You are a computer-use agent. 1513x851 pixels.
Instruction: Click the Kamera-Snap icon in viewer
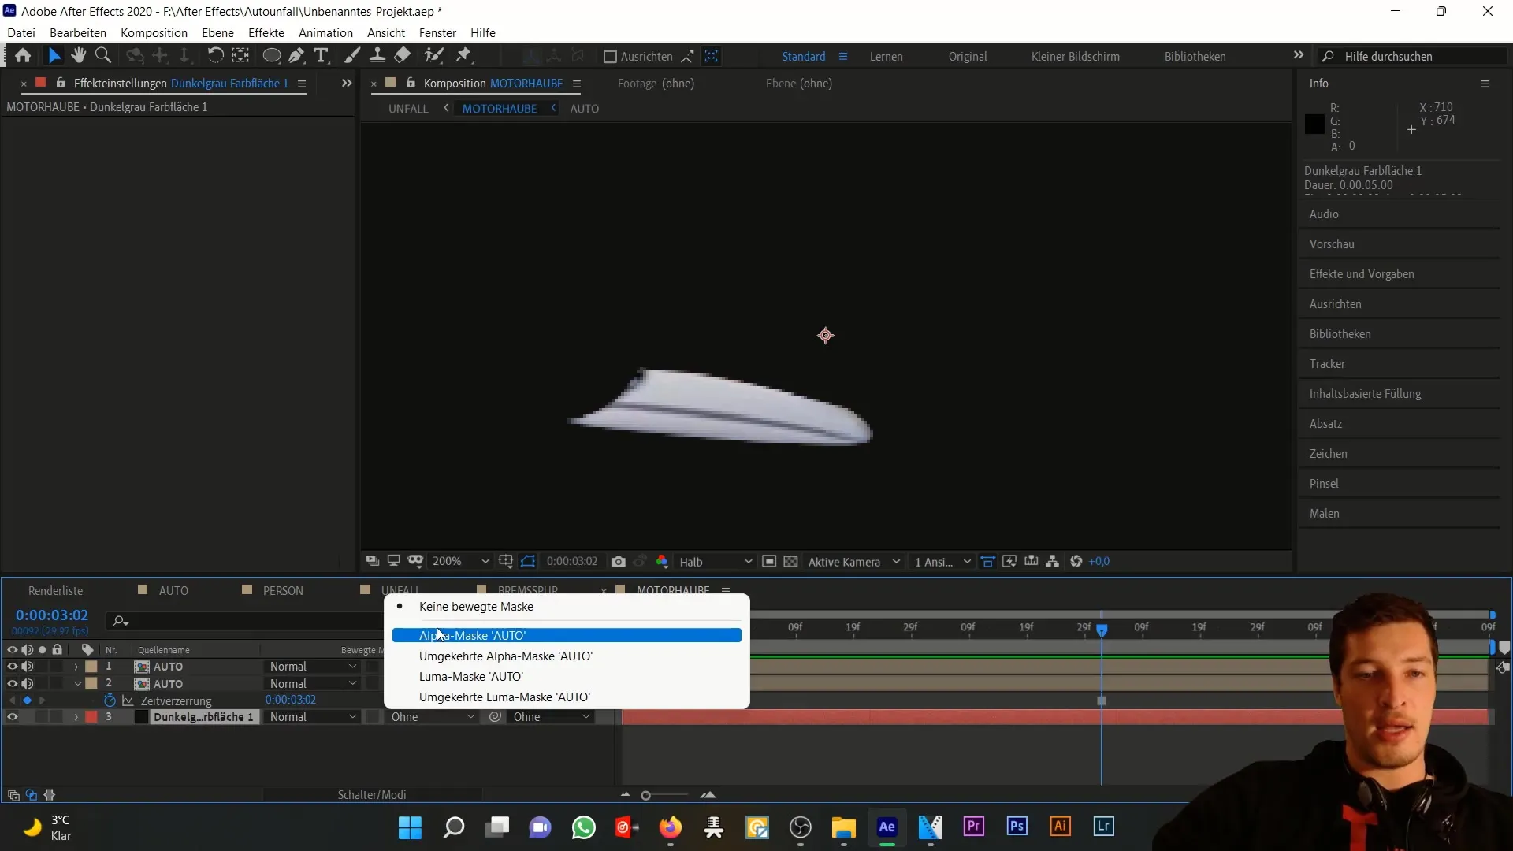point(620,561)
